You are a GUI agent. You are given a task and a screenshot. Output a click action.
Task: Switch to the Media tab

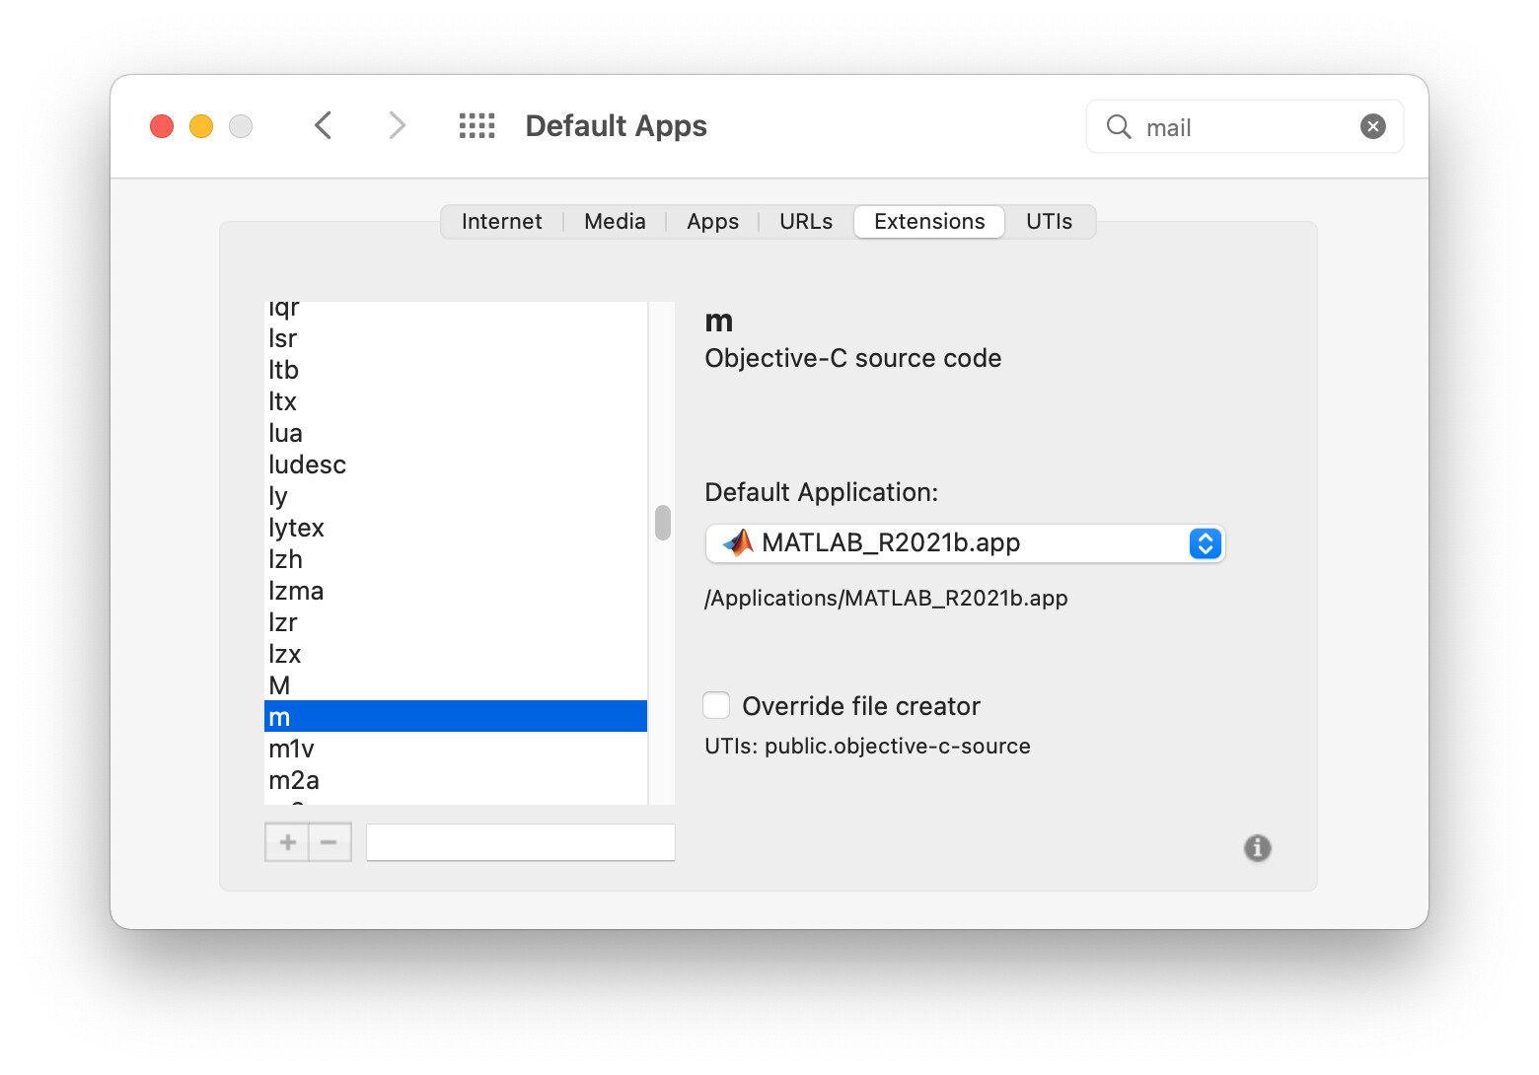[x=615, y=222]
